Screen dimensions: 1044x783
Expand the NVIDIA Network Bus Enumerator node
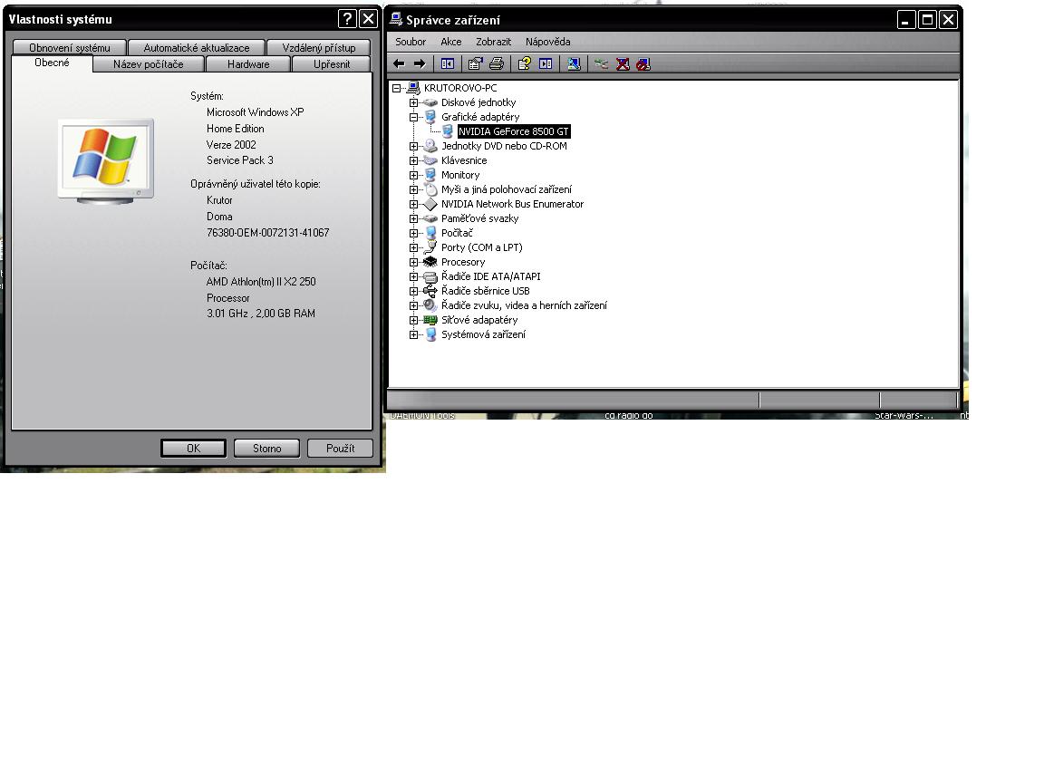click(413, 205)
